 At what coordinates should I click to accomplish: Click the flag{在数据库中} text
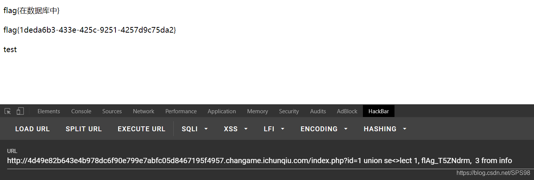[x=32, y=11]
